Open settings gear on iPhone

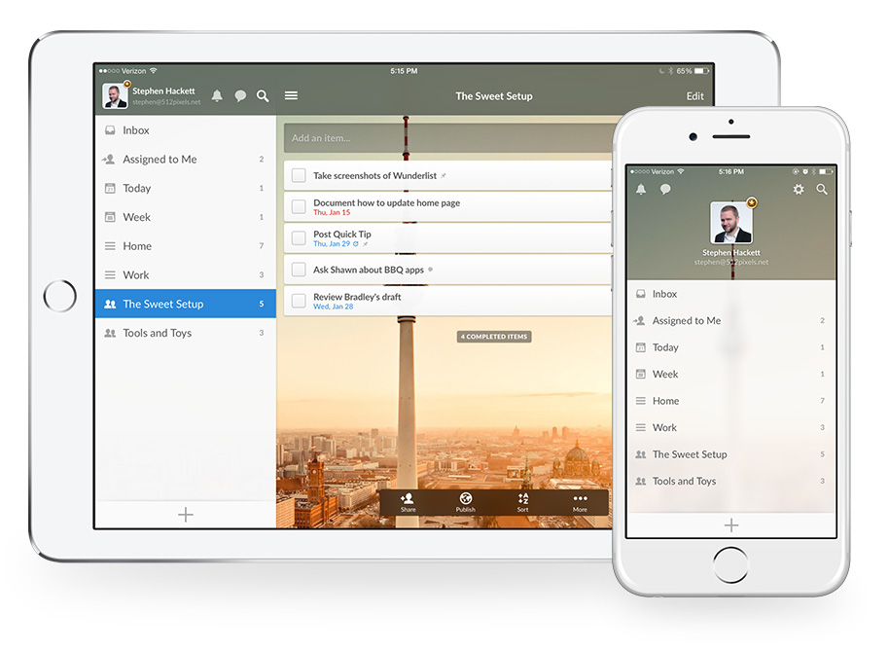click(x=799, y=190)
